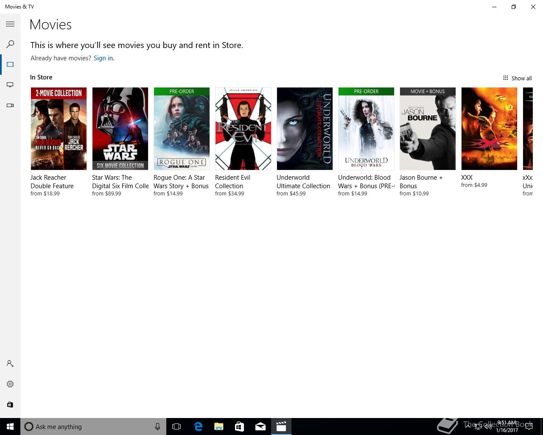Open Settings gear in sidebar
The height and width of the screenshot is (435, 543).
point(10,384)
